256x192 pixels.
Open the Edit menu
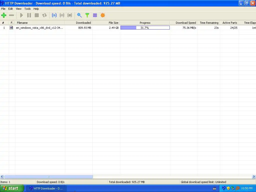(x=10, y=9)
